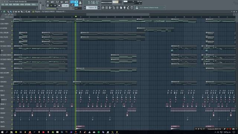Select the playlist Select tool

tap(24, 12)
